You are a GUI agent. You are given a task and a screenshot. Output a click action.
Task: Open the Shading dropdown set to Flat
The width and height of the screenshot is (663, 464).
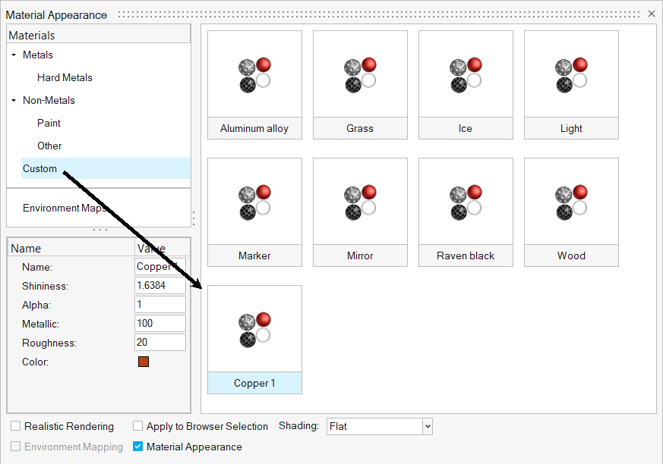427,426
